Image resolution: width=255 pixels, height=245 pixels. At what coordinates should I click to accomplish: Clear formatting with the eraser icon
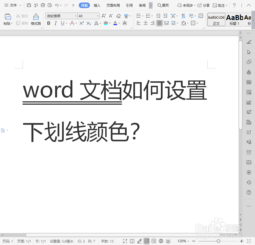119,16
